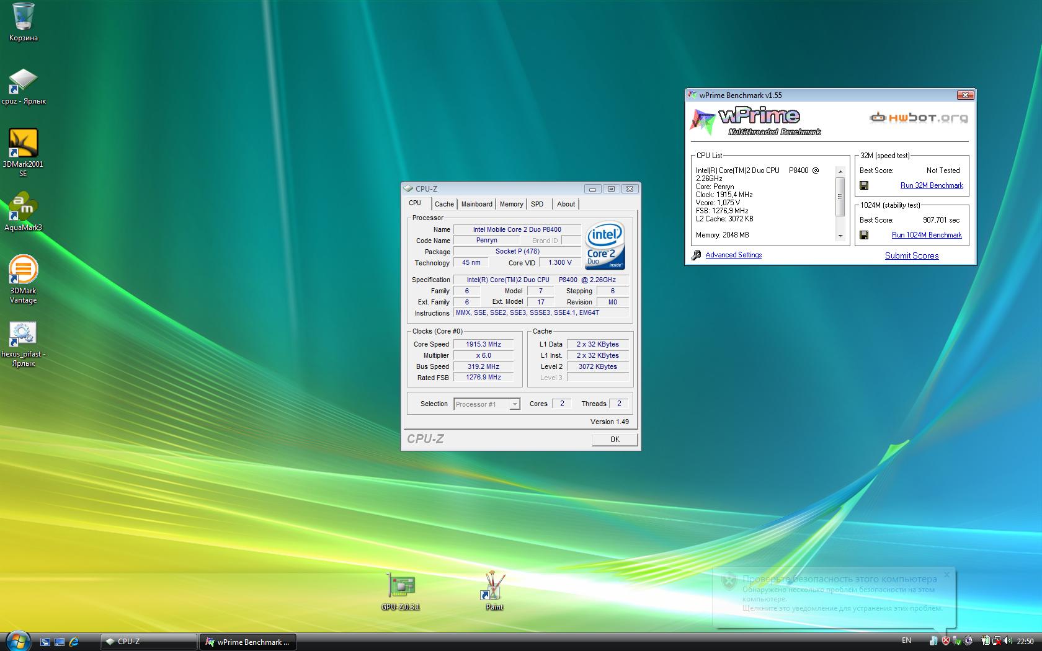Click the CPU List scrollbar thumb
Viewport: 1042px width, 651px height.
tap(840, 197)
